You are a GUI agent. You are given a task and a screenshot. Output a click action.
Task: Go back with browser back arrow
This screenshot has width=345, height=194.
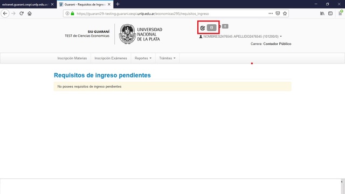tap(5, 13)
